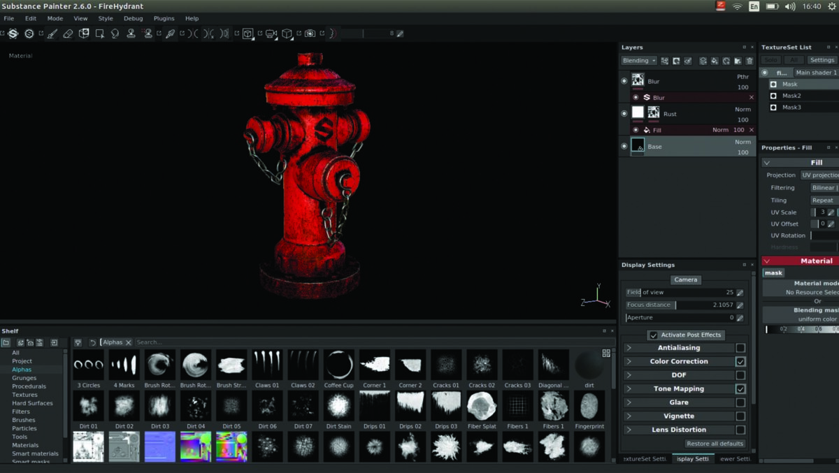Click the Activate Post Effects button

pyautogui.click(x=685, y=335)
